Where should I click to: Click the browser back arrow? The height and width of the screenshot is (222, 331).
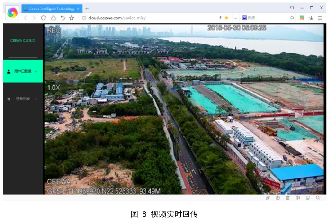(25, 18)
